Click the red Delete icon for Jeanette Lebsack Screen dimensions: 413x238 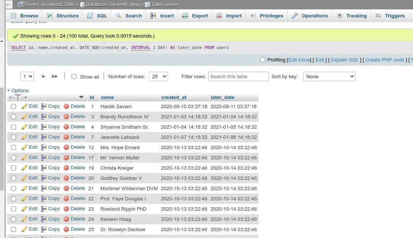point(66,137)
